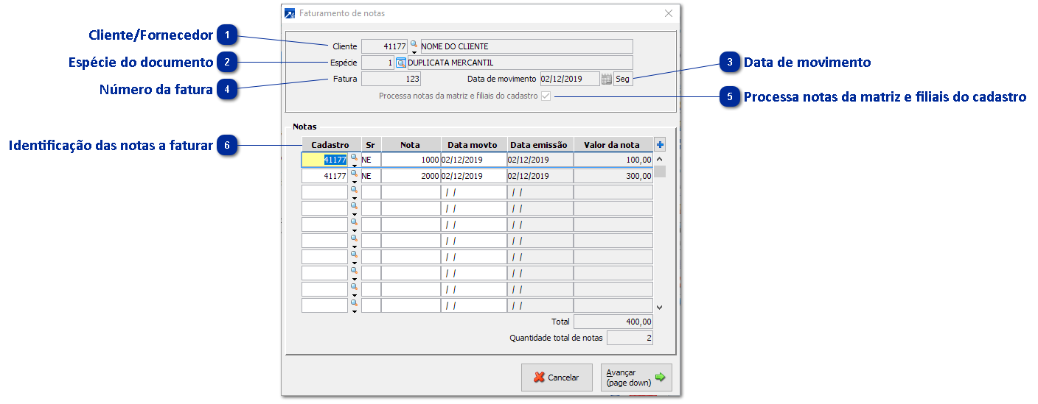Expand dropdown arrow beneath Cliente search icon
Image resolution: width=1038 pixels, height=404 pixels.
414,53
